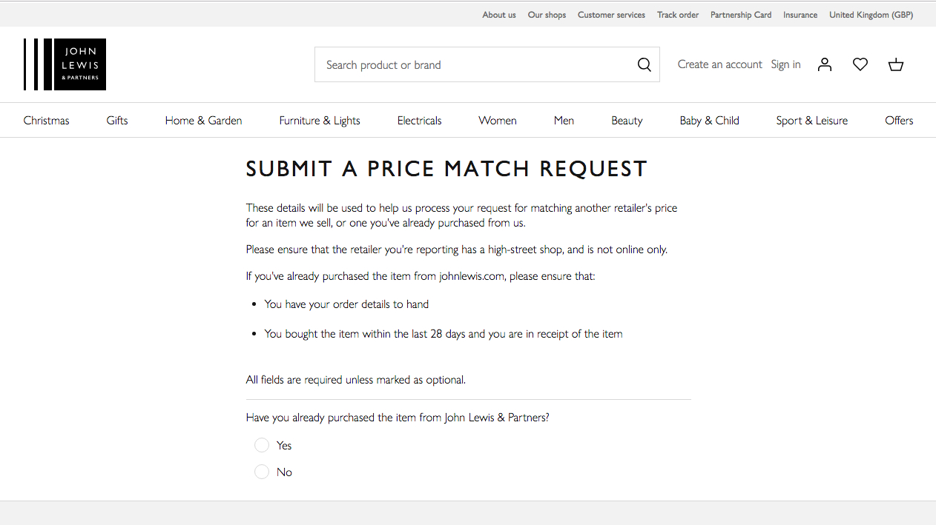Click the John Lewis & Partners logo
This screenshot has width=936, height=525.
coord(65,64)
